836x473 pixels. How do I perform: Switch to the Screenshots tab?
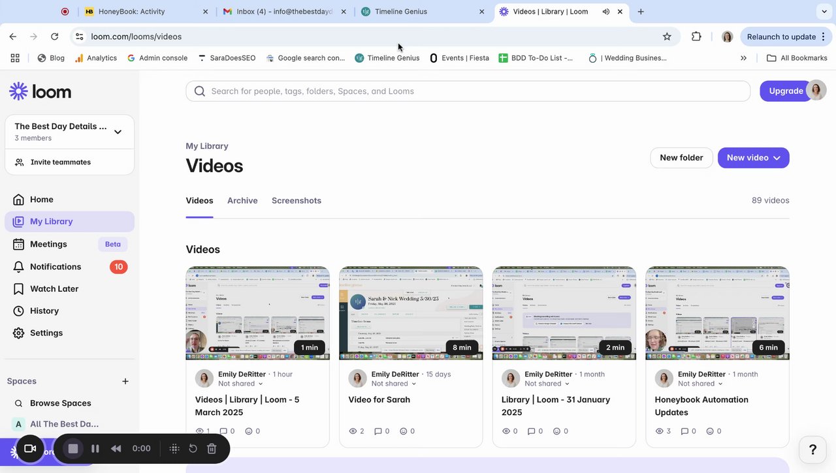297,201
